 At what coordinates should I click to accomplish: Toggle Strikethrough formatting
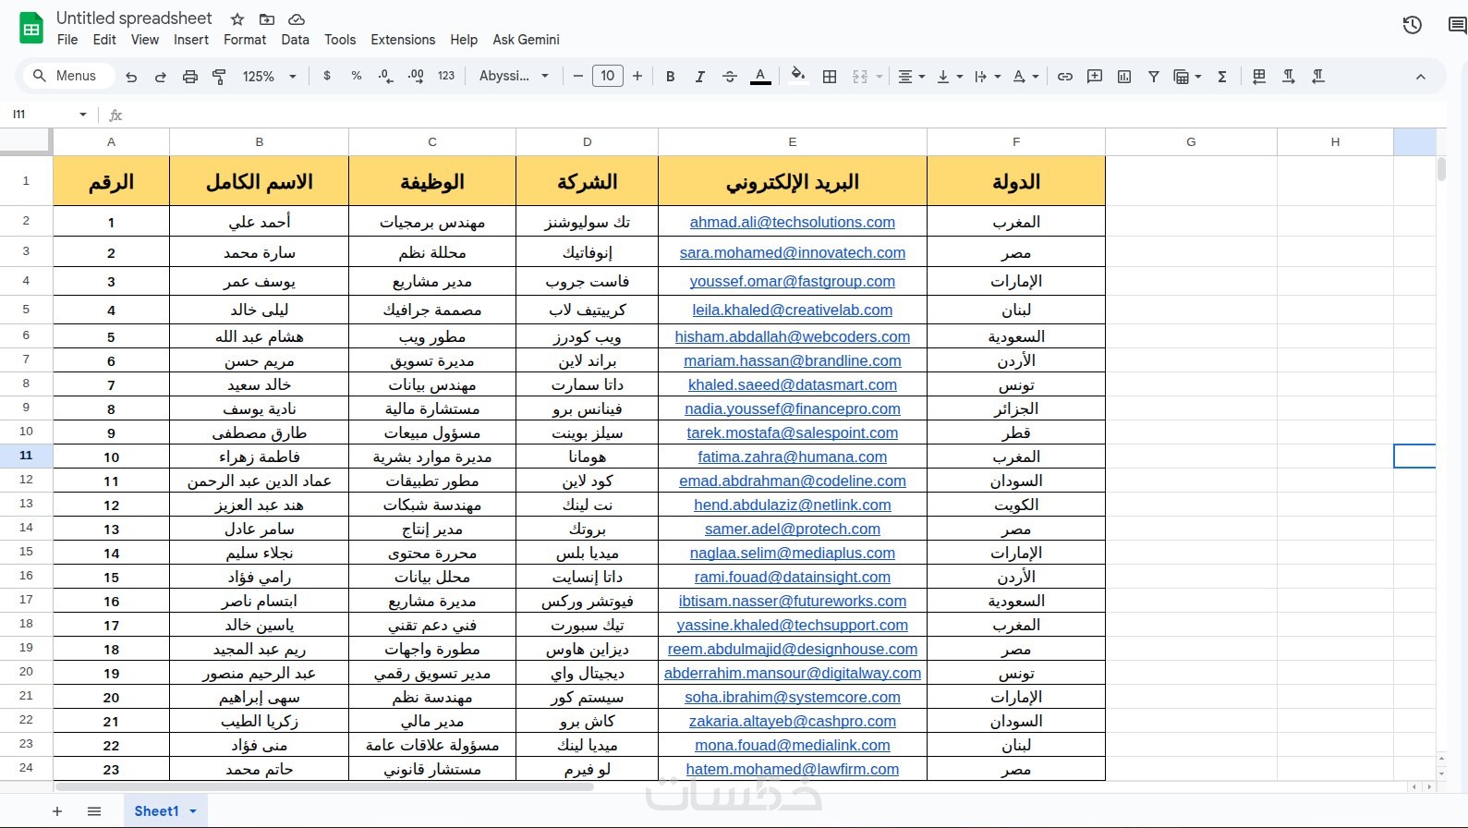[x=730, y=76]
